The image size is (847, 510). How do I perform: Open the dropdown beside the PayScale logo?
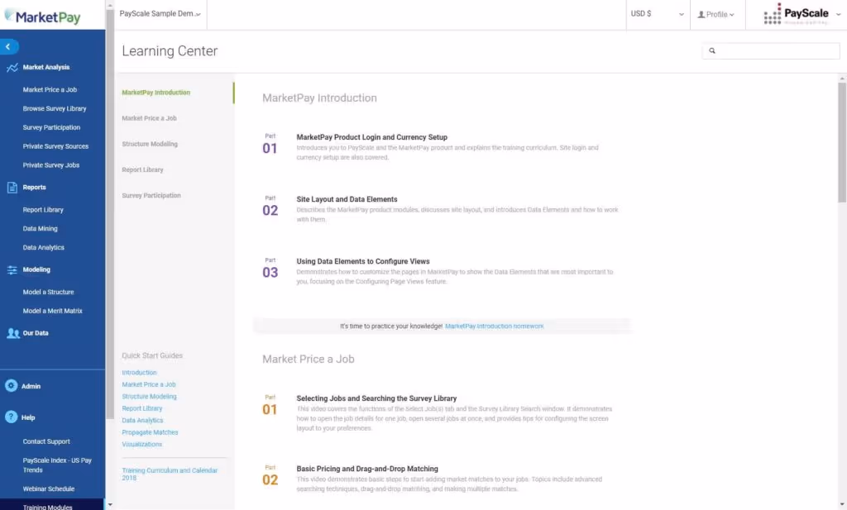[x=837, y=14]
